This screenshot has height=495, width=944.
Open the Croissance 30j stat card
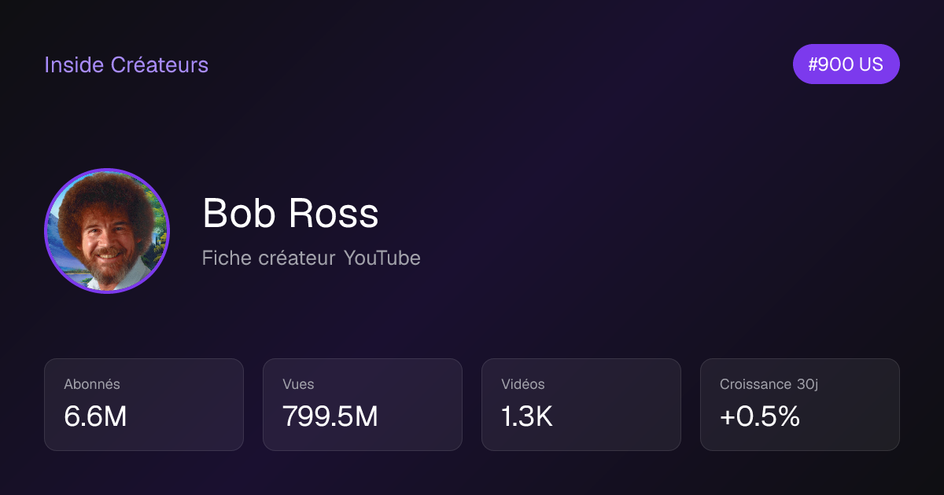click(800, 405)
